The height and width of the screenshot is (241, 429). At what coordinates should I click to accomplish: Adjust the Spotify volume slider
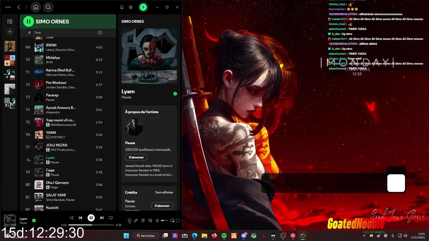[164, 221]
